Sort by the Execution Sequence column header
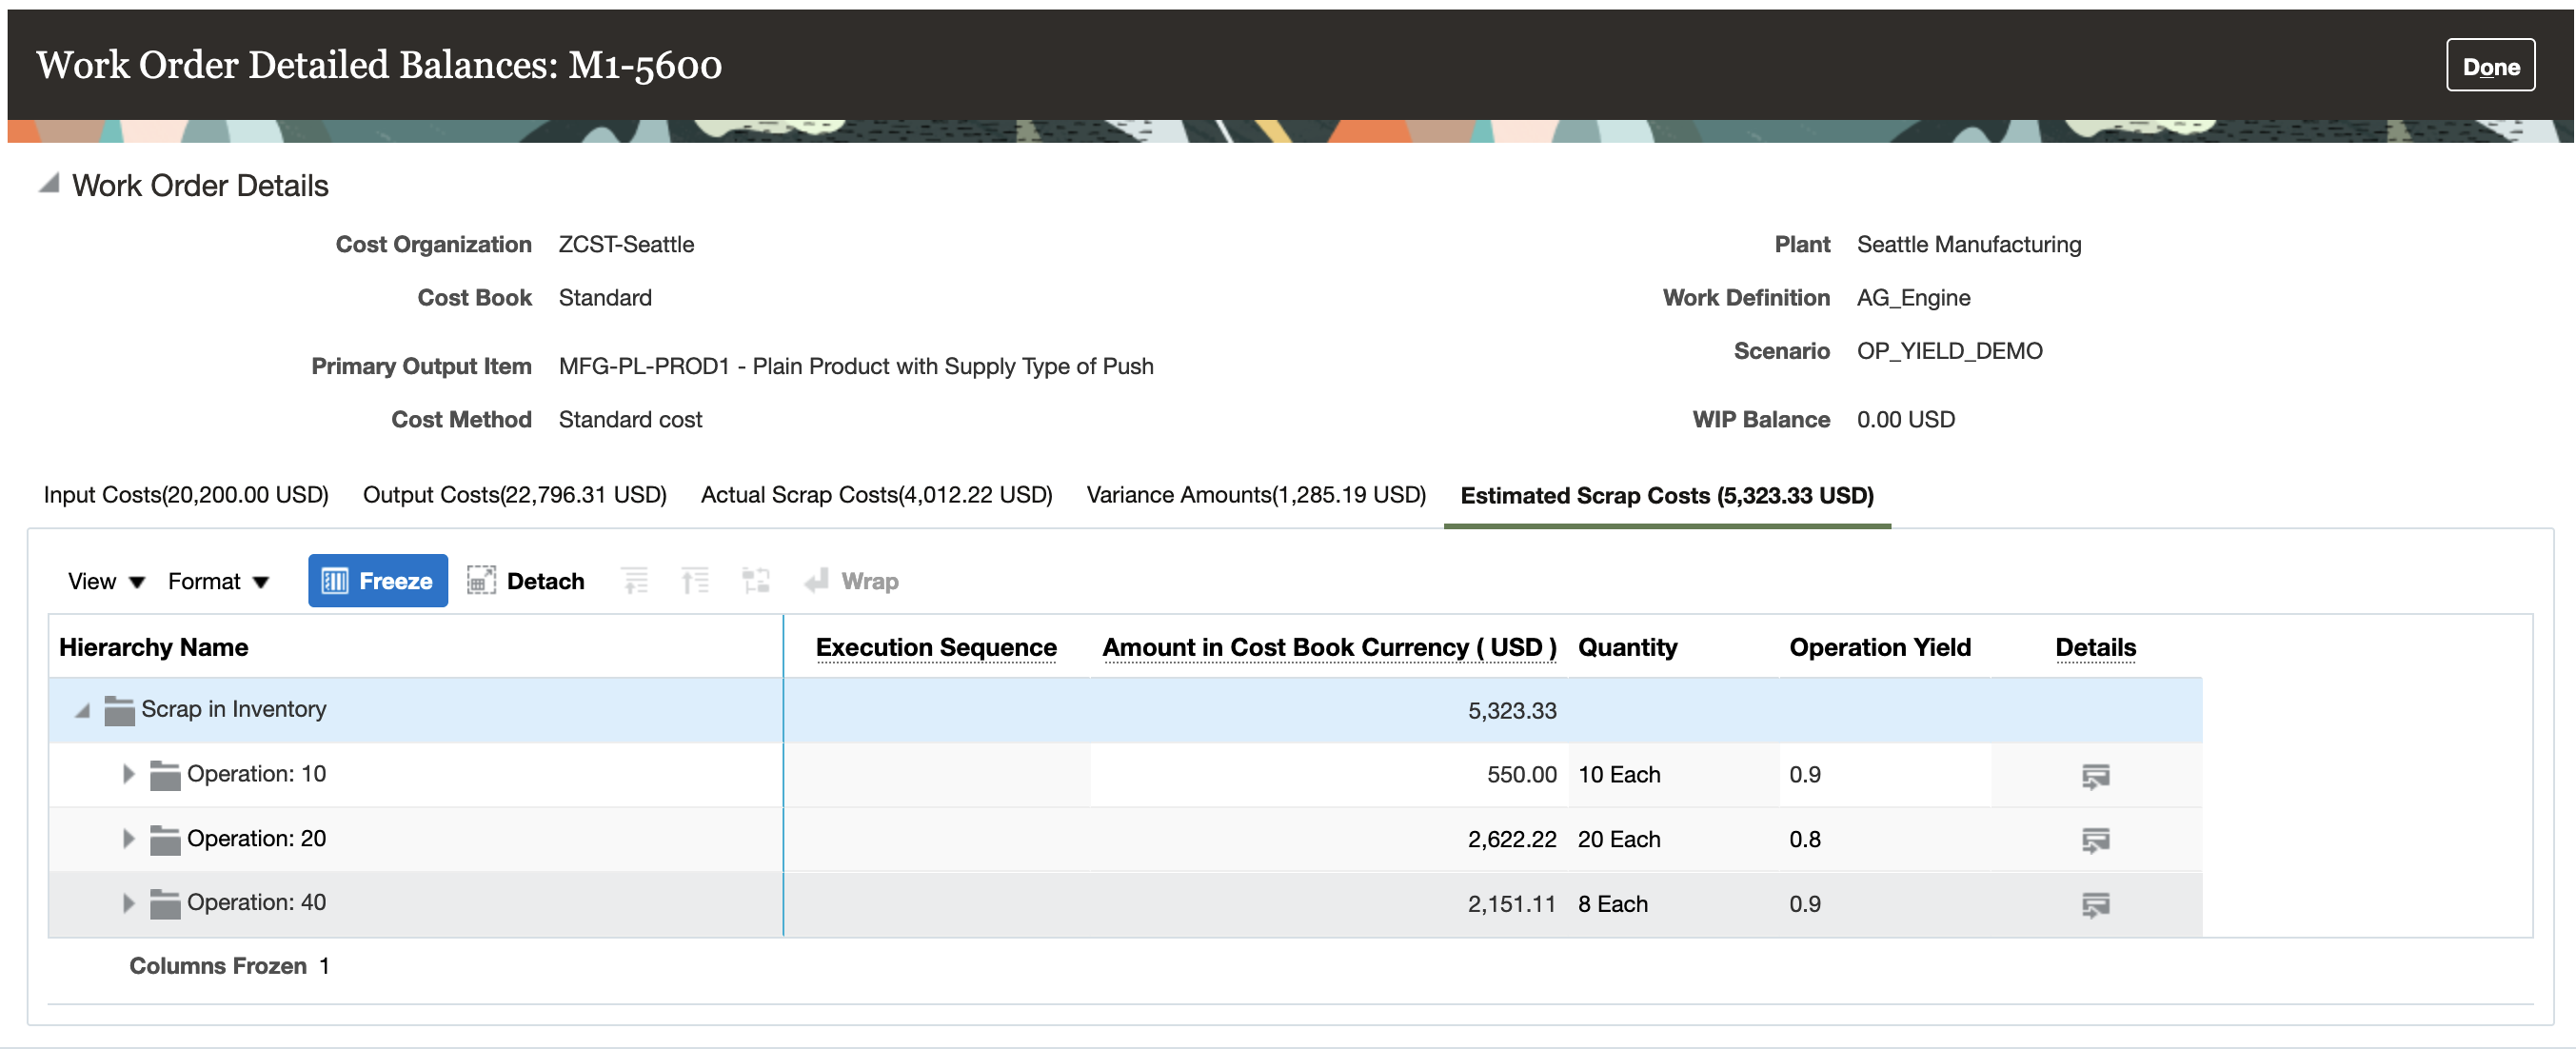This screenshot has height=1049, width=2576. (x=935, y=648)
